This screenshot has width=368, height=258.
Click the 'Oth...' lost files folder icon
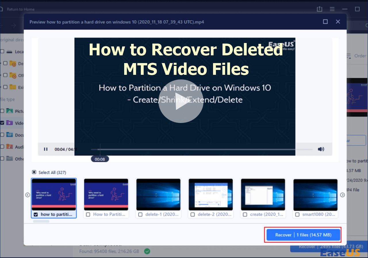13,75
